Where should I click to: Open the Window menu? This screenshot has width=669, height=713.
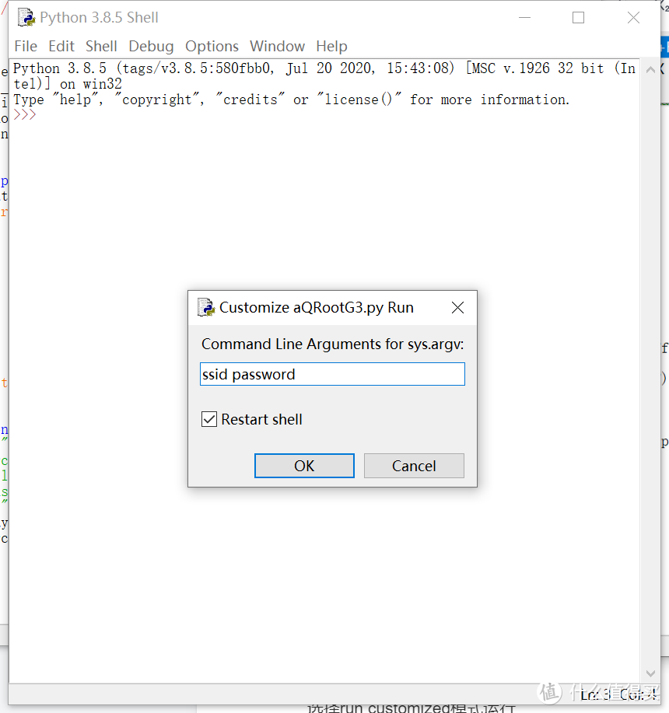click(x=278, y=47)
